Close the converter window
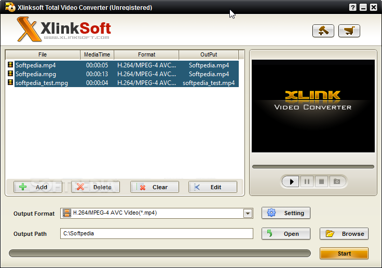This screenshot has height=268, width=382. click(374, 7)
